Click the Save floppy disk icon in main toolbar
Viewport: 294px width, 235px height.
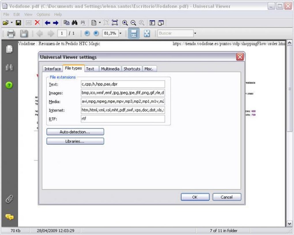[18, 23]
